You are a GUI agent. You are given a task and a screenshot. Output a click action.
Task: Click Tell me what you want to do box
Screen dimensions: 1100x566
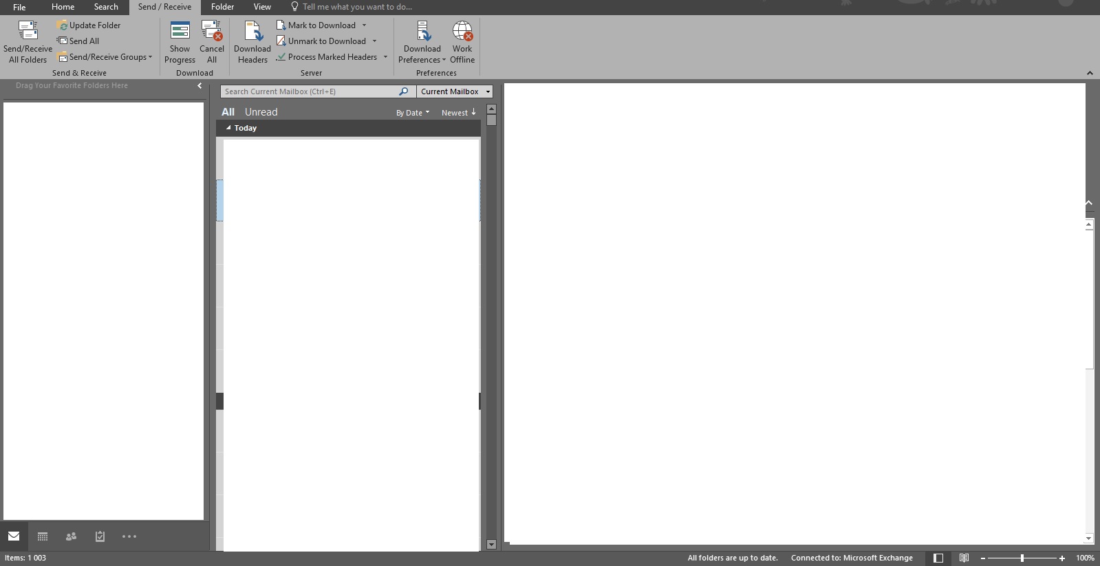click(352, 7)
